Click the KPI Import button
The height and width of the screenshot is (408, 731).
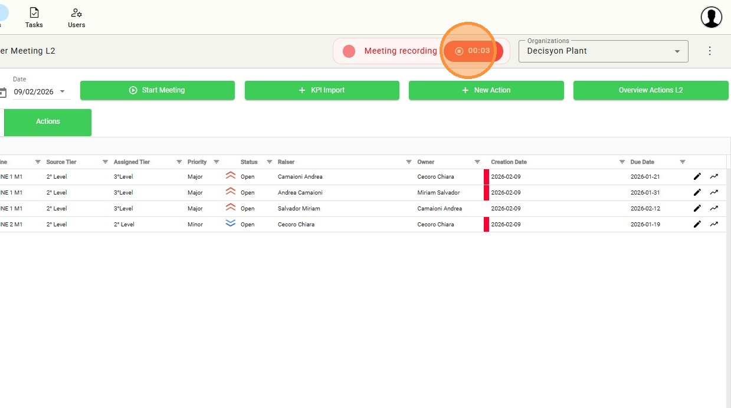pyautogui.click(x=322, y=90)
